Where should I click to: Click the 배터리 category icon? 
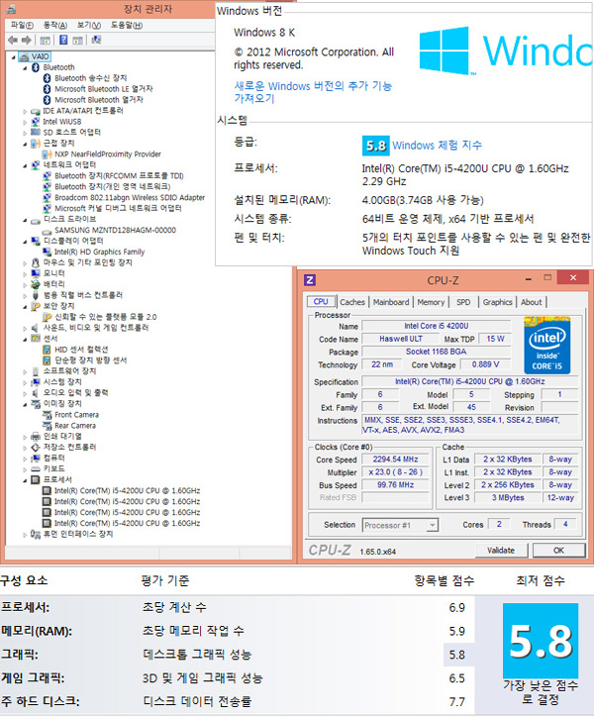pos(36,284)
